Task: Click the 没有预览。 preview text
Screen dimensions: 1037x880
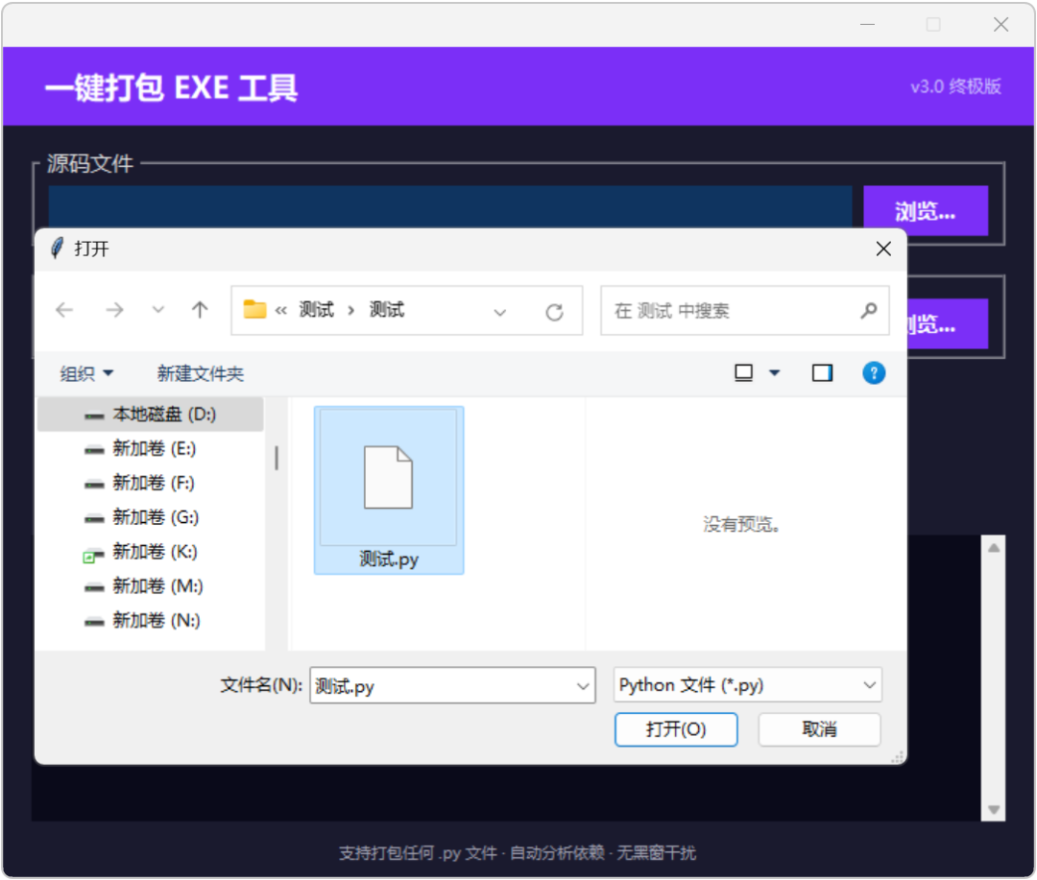Action: pyautogui.click(x=741, y=526)
